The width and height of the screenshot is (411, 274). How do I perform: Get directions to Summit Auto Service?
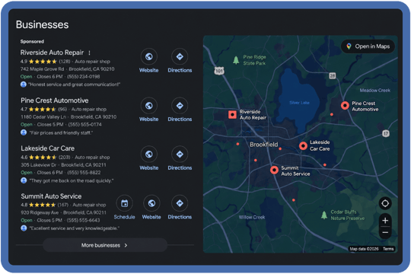tap(180, 203)
